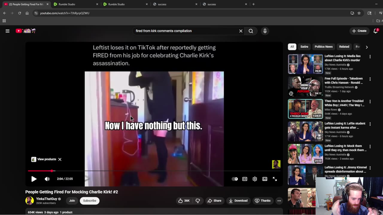
Task: Select the Politics News filter chip
Action: (x=323, y=47)
